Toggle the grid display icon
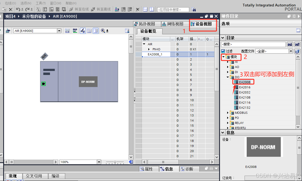This screenshot has width=302, height=181. pyautogui.click(x=89, y=31)
